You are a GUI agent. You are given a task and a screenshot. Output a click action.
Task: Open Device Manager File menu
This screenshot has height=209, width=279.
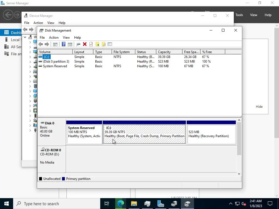tap(27, 23)
